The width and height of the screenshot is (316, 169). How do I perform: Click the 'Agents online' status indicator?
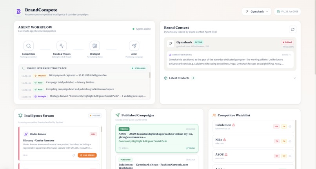click(x=142, y=29)
